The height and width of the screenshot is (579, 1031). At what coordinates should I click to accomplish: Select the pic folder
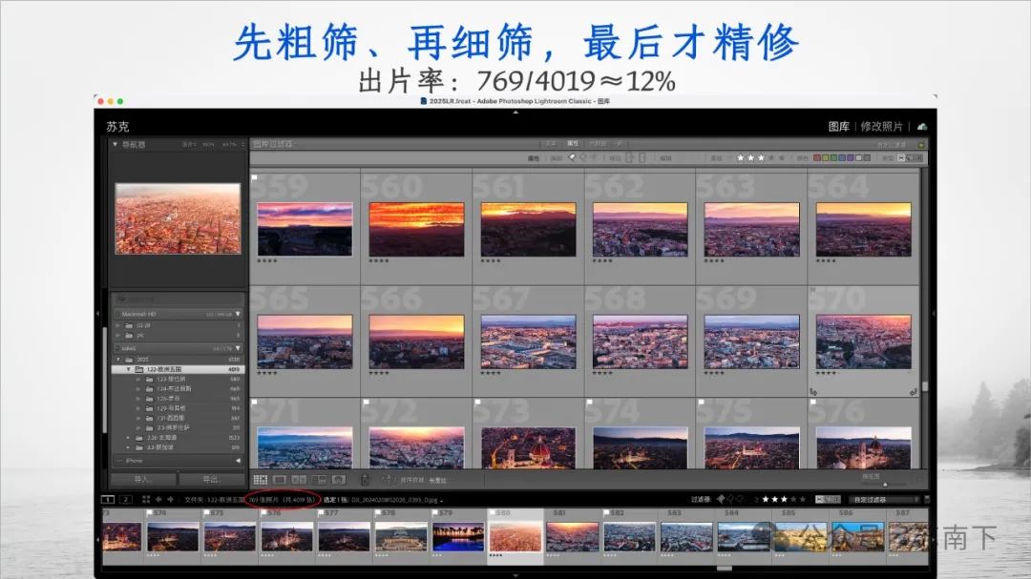140,335
